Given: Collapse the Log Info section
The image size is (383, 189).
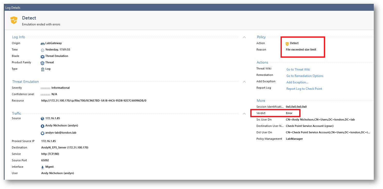Looking at the screenshot, I should [244, 37].
